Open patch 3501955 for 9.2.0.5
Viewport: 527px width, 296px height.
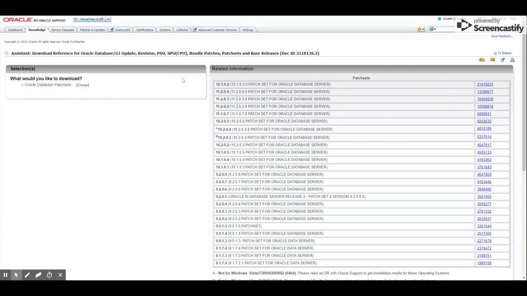coord(484,197)
